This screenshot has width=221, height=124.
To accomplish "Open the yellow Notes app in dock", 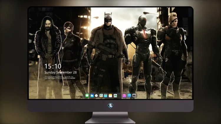I will tap(111, 95).
